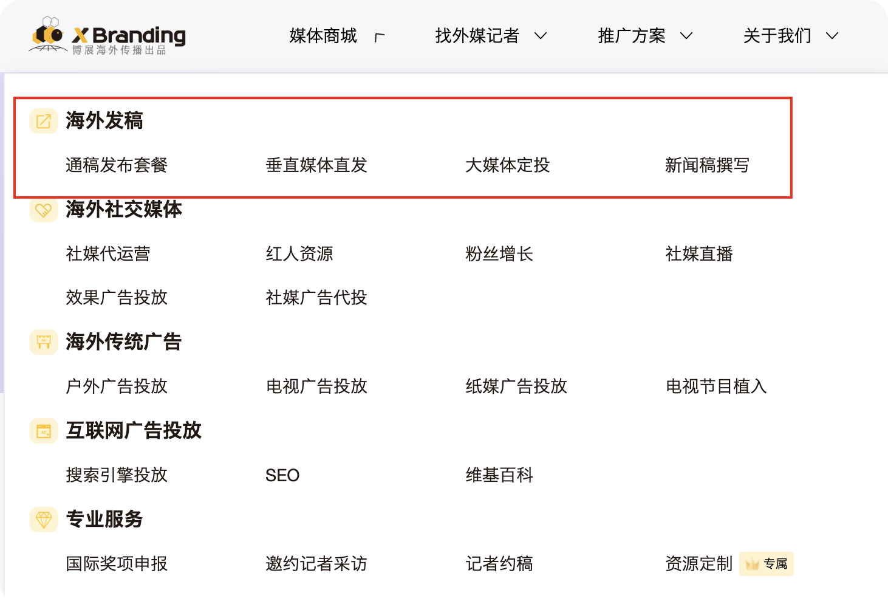Choose 维基百科 service

(x=499, y=475)
